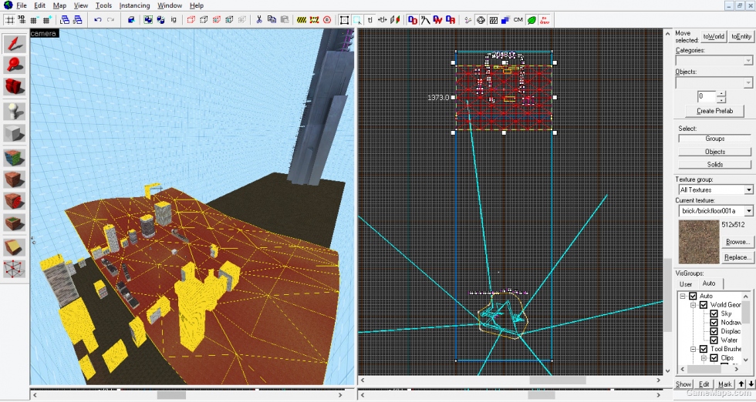The height and width of the screenshot is (402, 756).
Task: Select the Vertex Manipulation tool
Action: pos(15,269)
